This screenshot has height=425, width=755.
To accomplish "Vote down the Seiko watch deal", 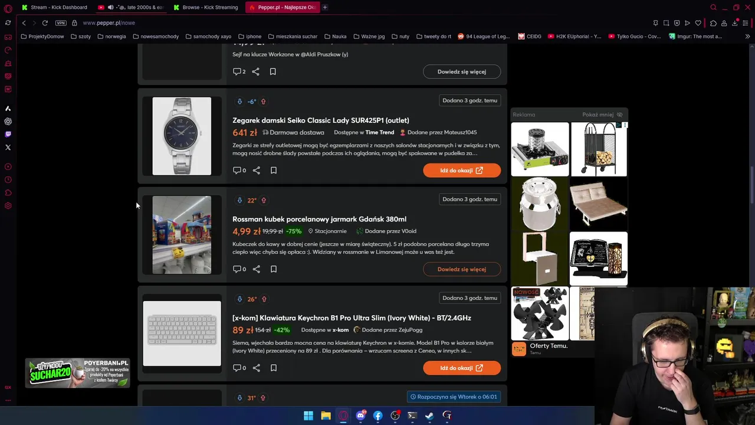I will (x=239, y=102).
